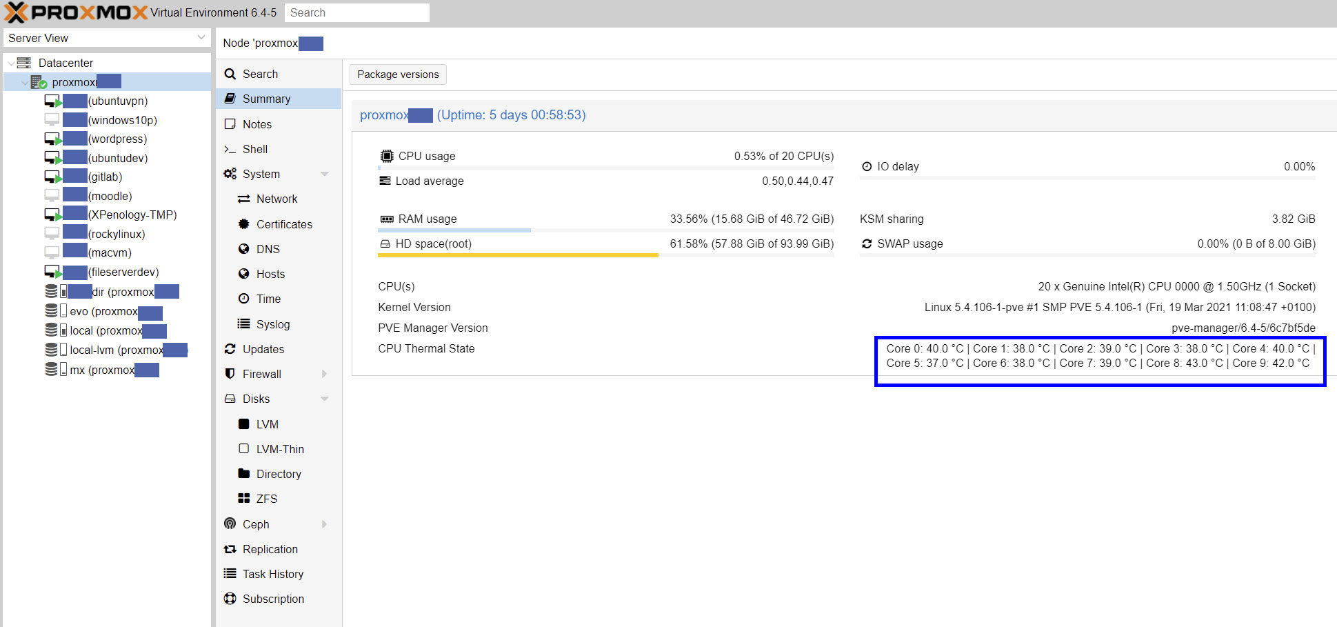Click the pve-manager/6.4-5/6c7bf5de text
This screenshot has width=1337, height=627.
click(x=1243, y=328)
